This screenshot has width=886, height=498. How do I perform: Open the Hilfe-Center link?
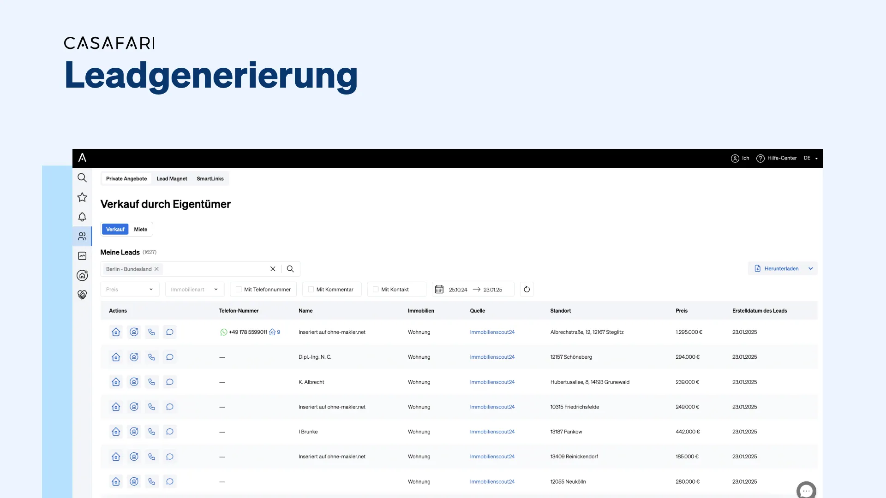[x=777, y=158]
